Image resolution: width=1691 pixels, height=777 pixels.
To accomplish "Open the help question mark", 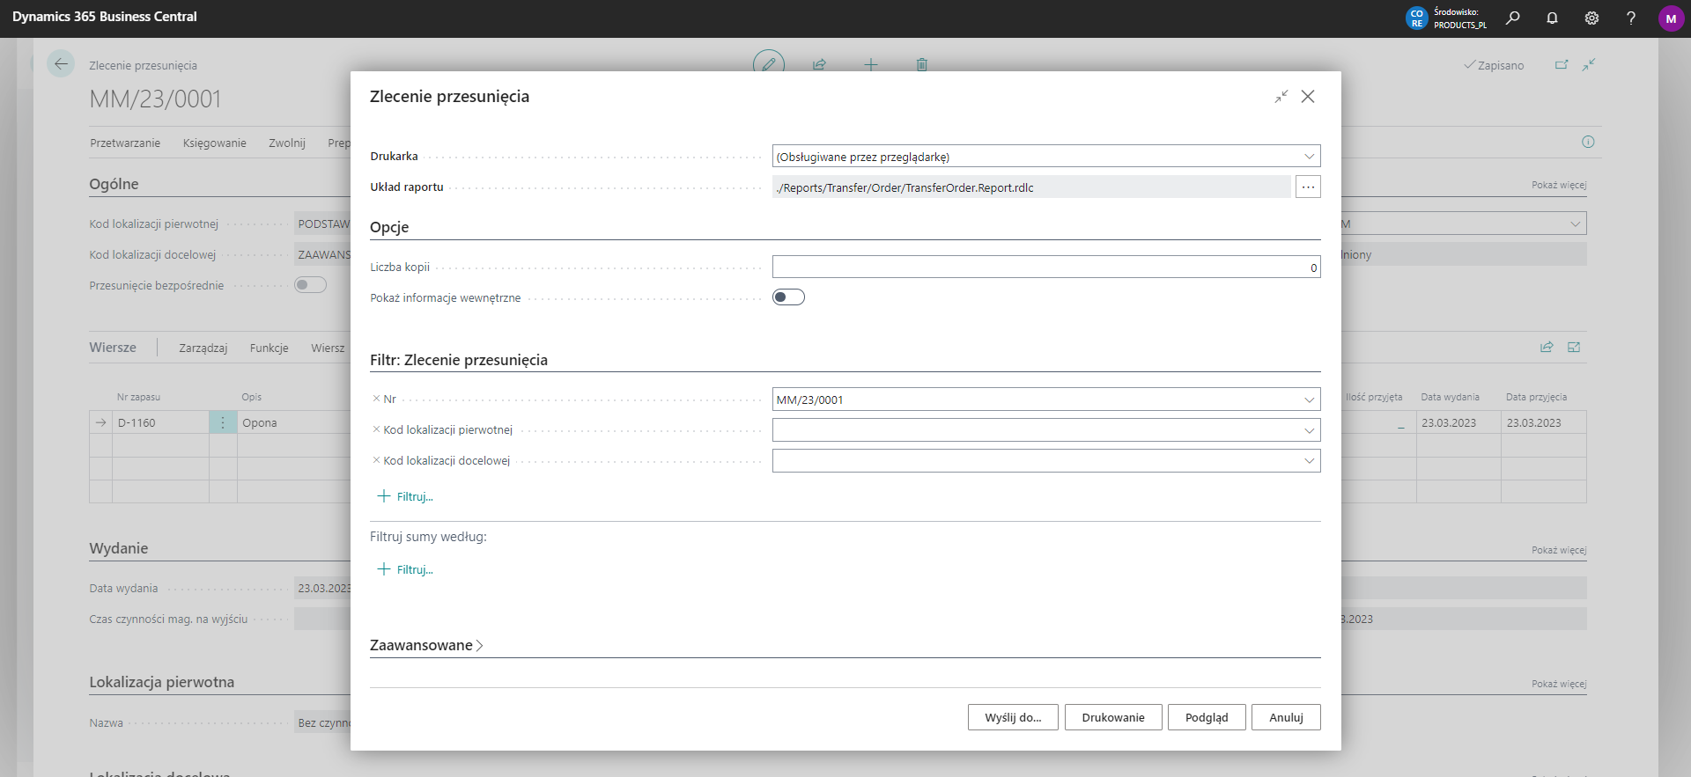I will point(1631,18).
